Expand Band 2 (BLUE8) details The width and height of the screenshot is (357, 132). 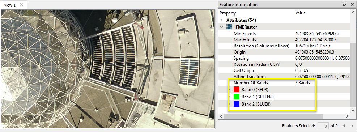pyautogui.click(x=229, y=105)
